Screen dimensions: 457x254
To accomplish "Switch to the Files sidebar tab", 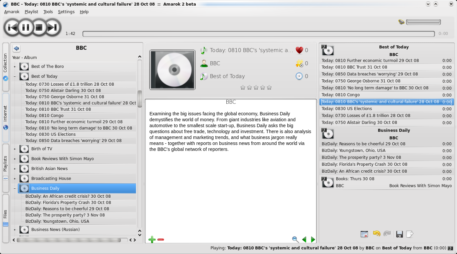I will point(6,218).
